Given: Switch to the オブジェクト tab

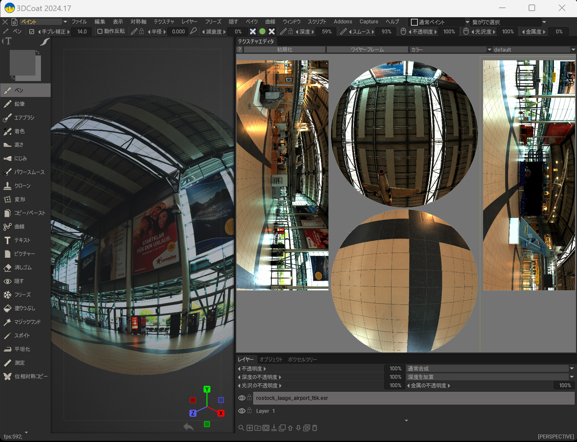Looking at the screenshot, I should click(x=271, y=359).
